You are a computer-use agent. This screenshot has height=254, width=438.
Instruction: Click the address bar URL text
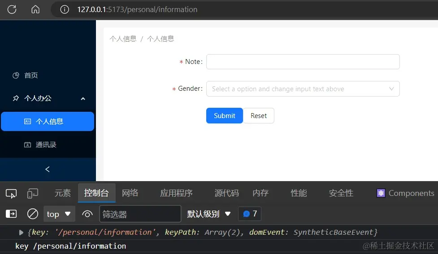pos(137,9)
